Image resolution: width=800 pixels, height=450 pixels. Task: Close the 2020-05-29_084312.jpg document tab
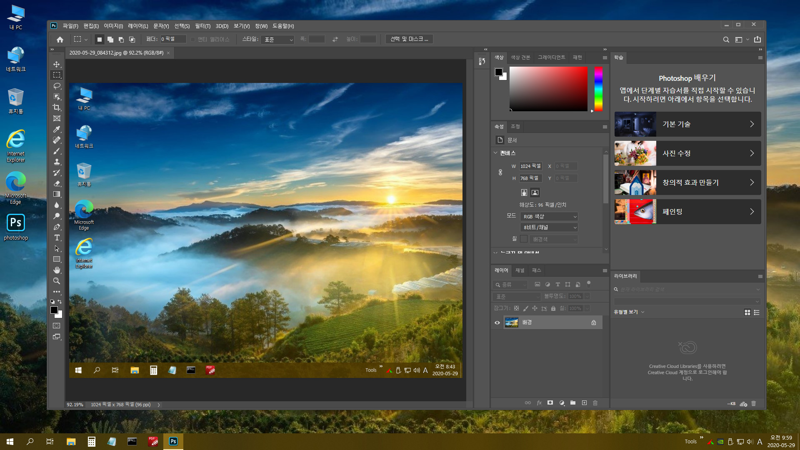(168, 53)
